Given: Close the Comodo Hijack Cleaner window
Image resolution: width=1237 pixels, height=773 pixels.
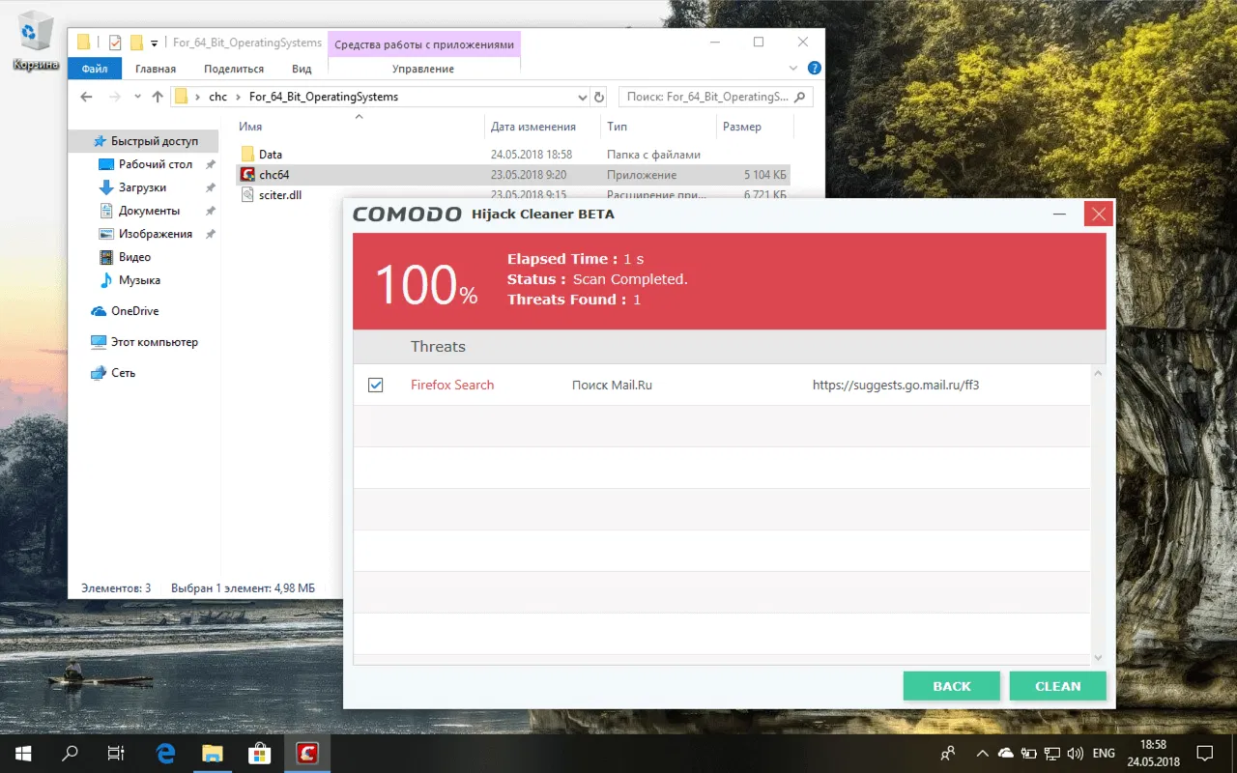Looking at the screenshot, I should tap(1098, 215).
